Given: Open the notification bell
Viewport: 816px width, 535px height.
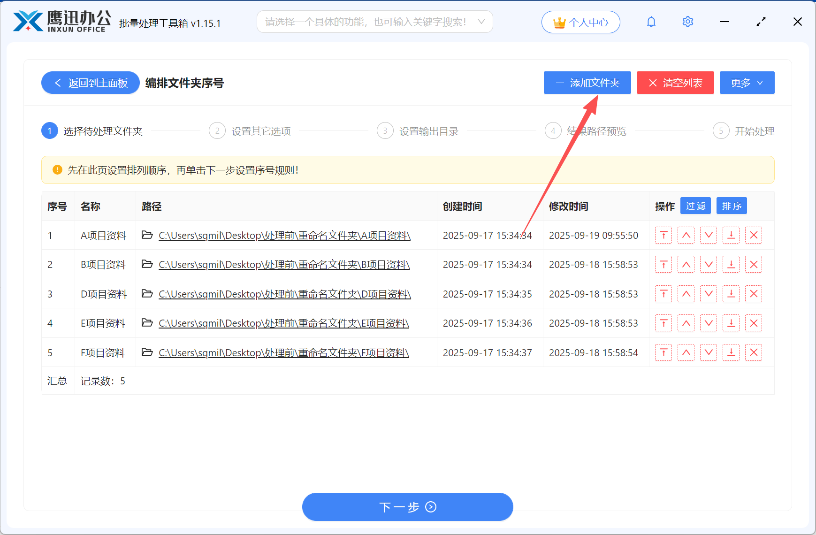Looking at the screenshot, I should pos(651,22).
